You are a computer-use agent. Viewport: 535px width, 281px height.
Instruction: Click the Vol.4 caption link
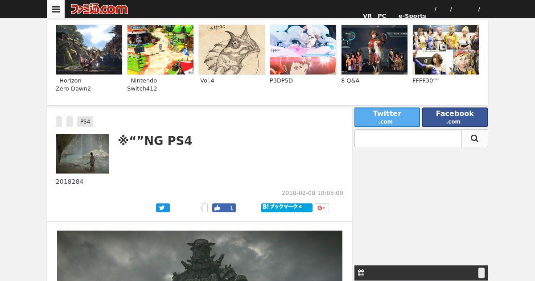207,81
